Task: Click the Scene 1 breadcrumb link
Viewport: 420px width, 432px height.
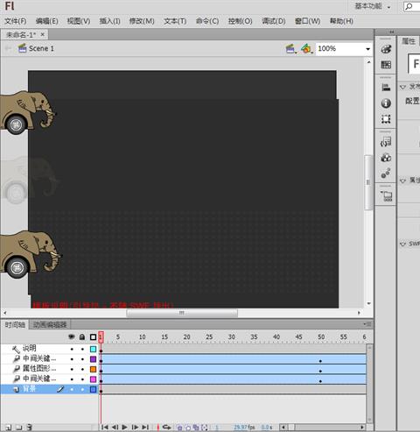Action: coord(41,48)
